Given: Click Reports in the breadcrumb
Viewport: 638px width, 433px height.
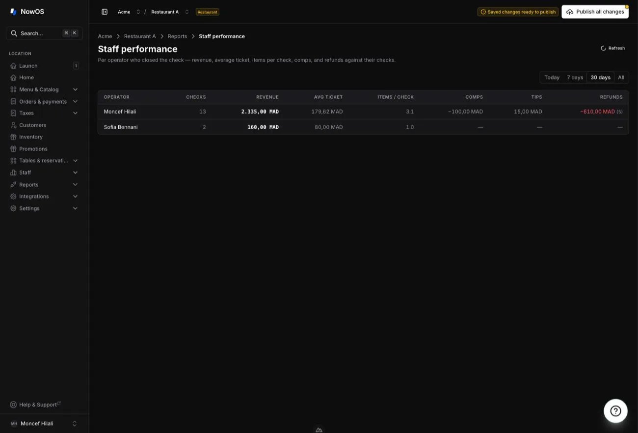Looking at the screenshot, I should pos(177,36).
